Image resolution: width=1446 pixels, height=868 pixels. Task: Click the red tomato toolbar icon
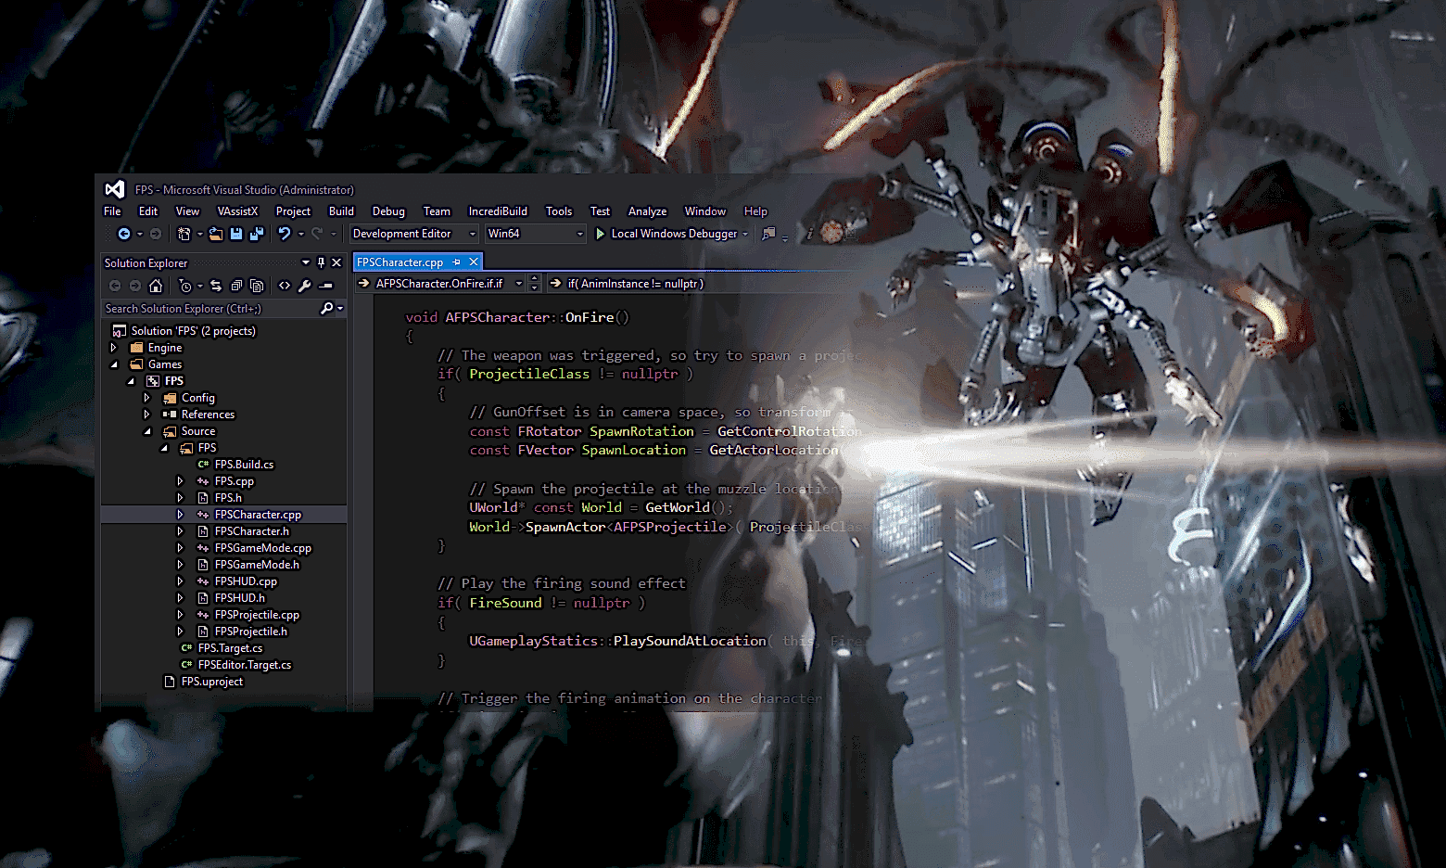click(831, 232)
